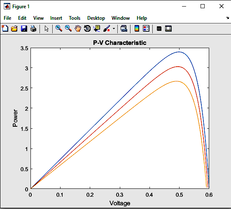Activate the Zoom Out tool
The width and height of the screenshot is (231, 209).
(68, 28)
